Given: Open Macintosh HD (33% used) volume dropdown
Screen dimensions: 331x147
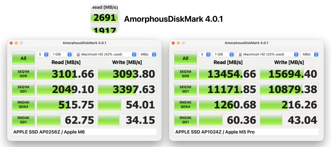Looking at the screenshot, I should (267, 54).
